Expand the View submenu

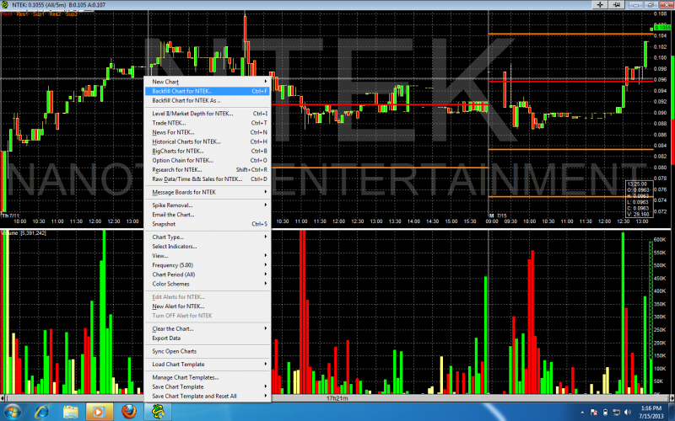[x=208, y=256]
